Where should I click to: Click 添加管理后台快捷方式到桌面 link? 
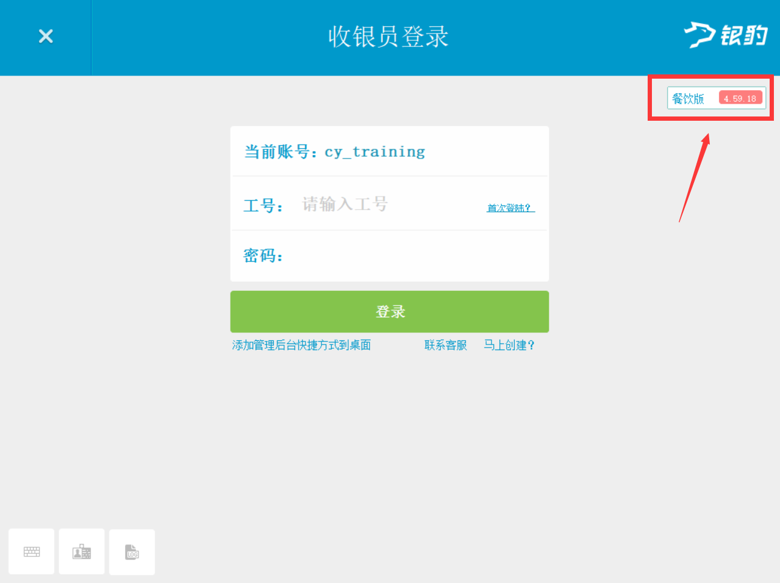tap(301, 345)
